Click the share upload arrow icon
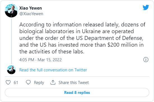Image resolution: width=154 pixels, height=102 pixels. [x=53, y=82]
